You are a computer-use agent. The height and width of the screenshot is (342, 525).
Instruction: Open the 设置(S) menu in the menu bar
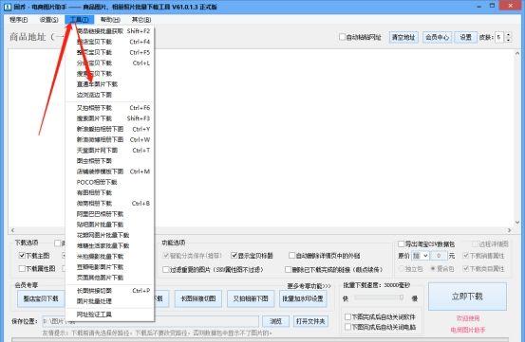pyautogui.click(x=48, y=20)
